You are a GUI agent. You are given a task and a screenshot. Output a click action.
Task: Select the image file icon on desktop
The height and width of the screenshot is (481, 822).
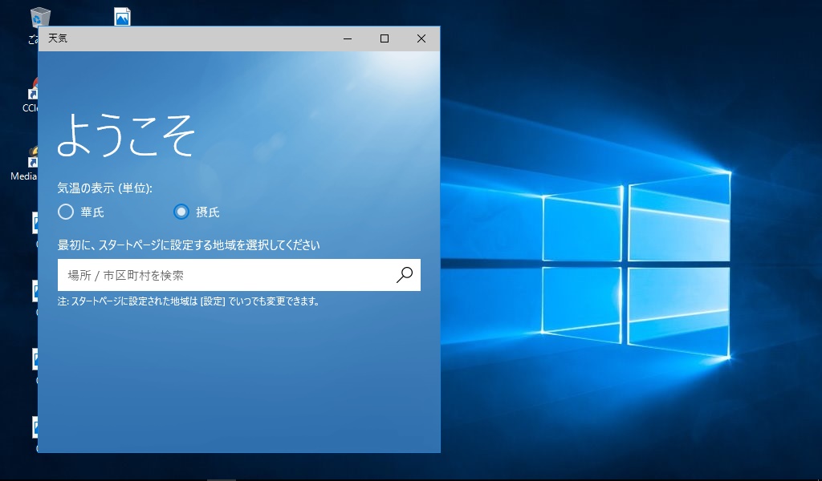click(x=122, y=16)
